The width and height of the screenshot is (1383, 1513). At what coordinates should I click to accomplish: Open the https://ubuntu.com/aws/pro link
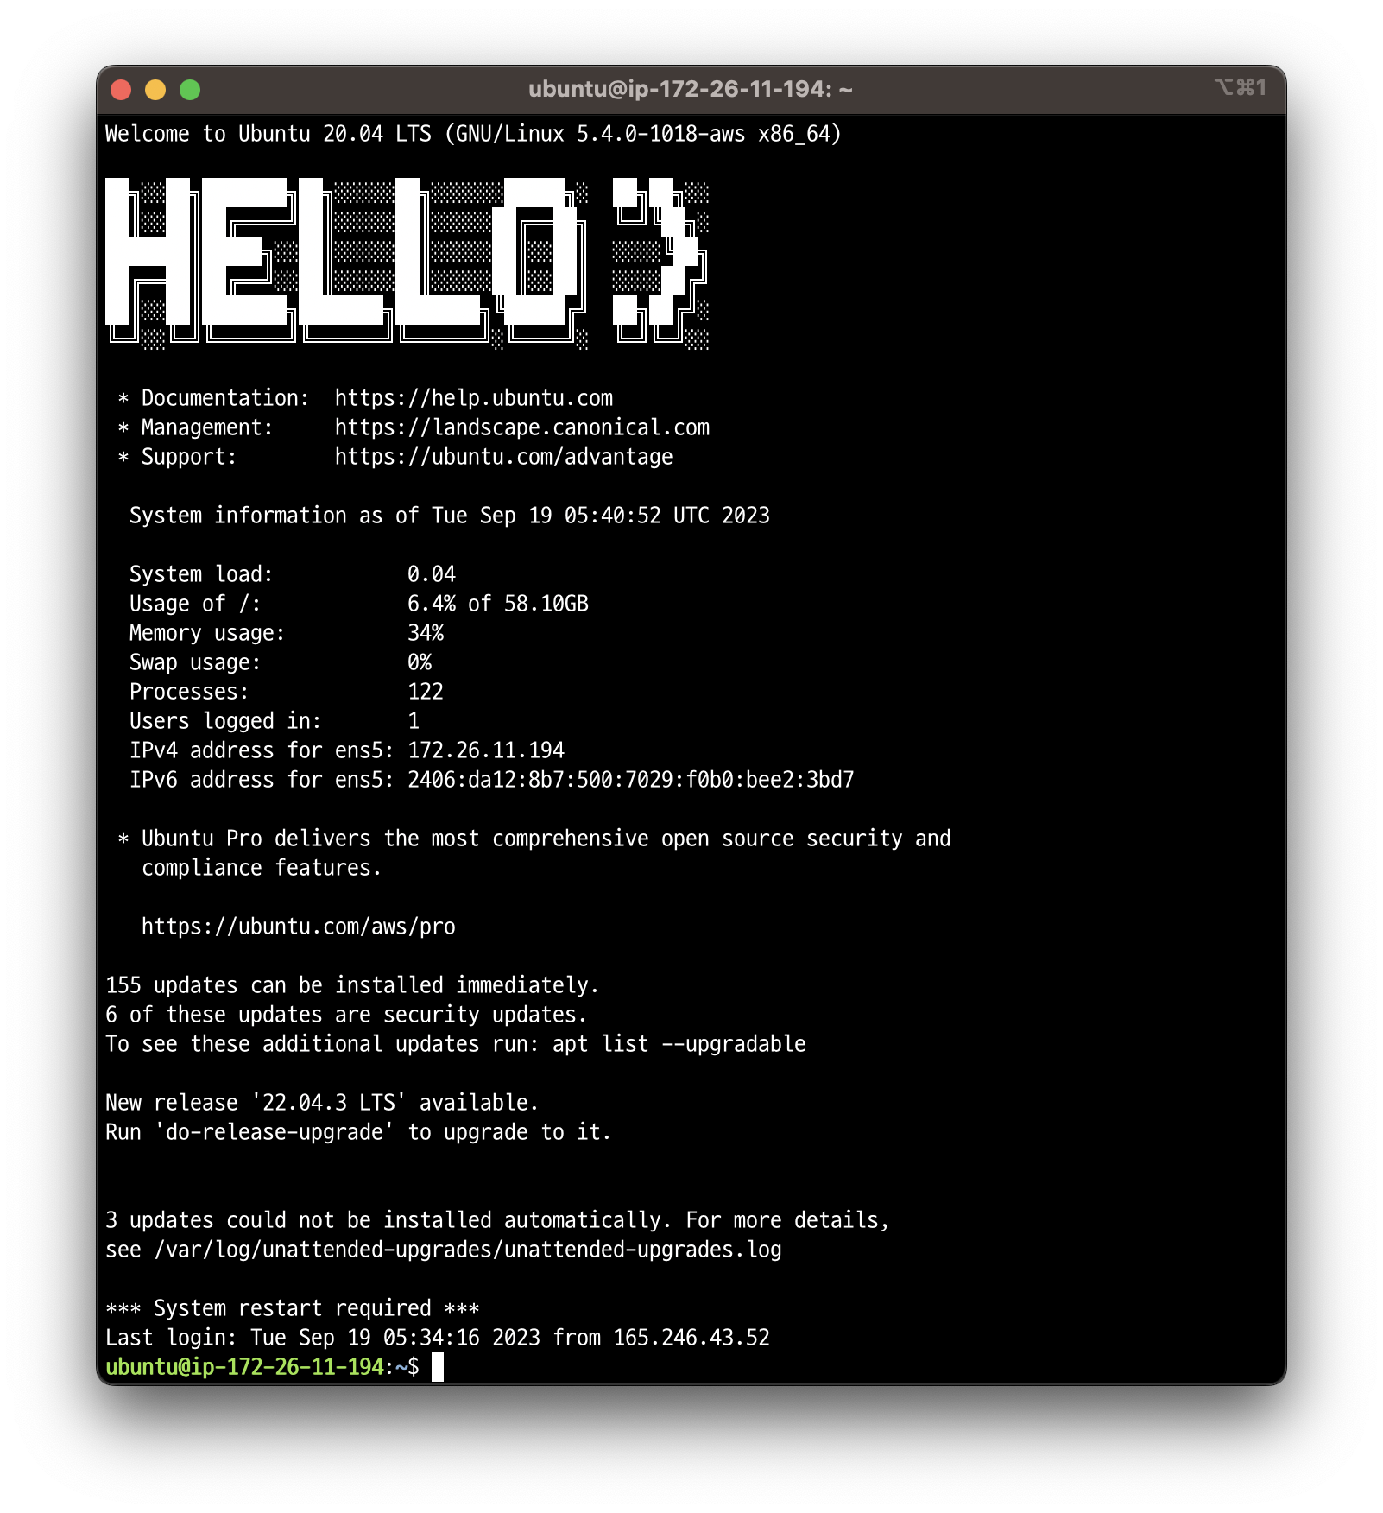(x=299, y=927)
